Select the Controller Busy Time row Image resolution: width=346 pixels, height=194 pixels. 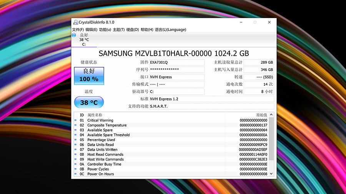pos(171,164)
